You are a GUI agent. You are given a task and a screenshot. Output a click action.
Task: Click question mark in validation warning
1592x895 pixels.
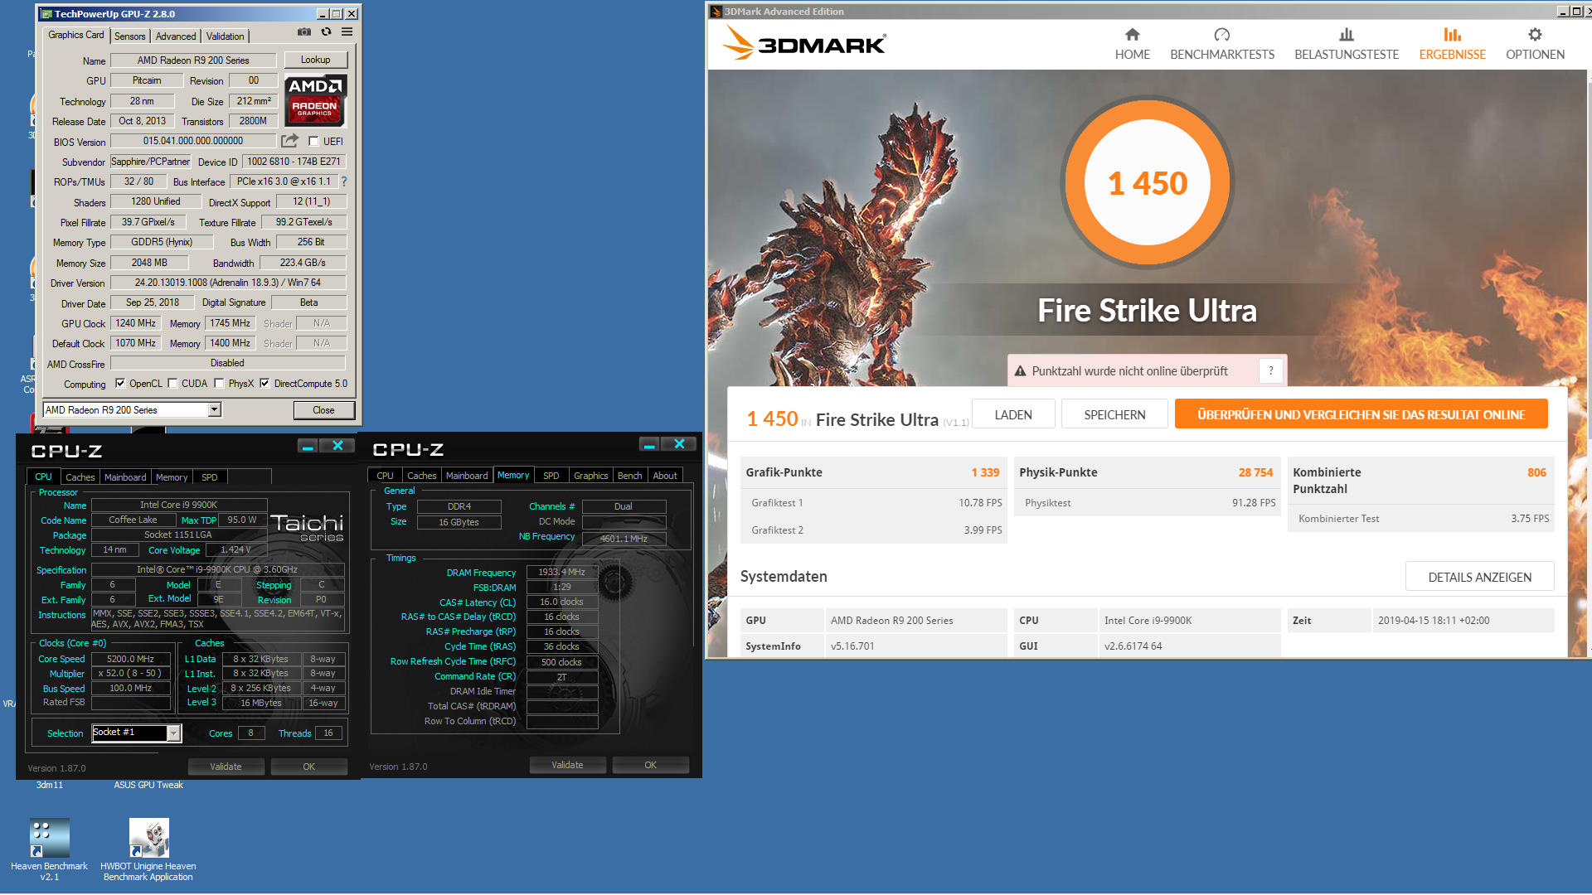pyautogui.click(x=1270, y=371)
